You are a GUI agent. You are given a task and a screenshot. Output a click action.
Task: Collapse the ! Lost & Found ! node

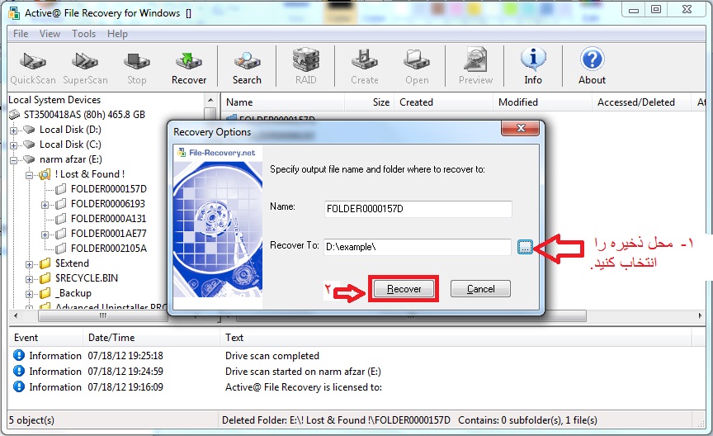tap(29, 175)
